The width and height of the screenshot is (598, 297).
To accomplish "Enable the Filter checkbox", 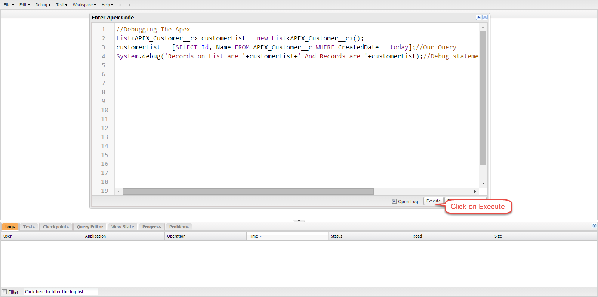I will 4,292.
